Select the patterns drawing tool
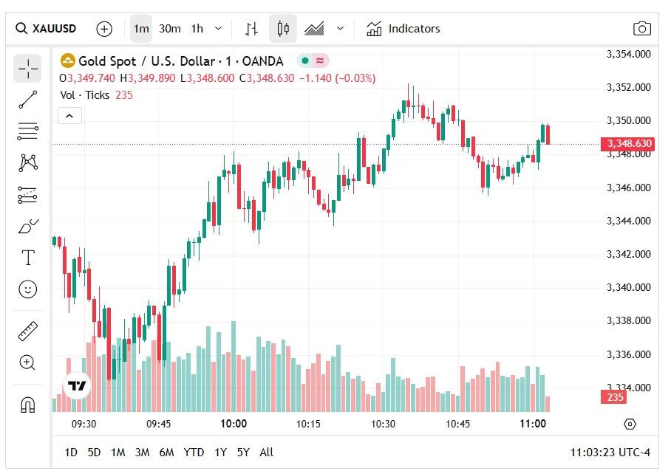The height and width of the screenshot is (471, 671). click(27, 162)
